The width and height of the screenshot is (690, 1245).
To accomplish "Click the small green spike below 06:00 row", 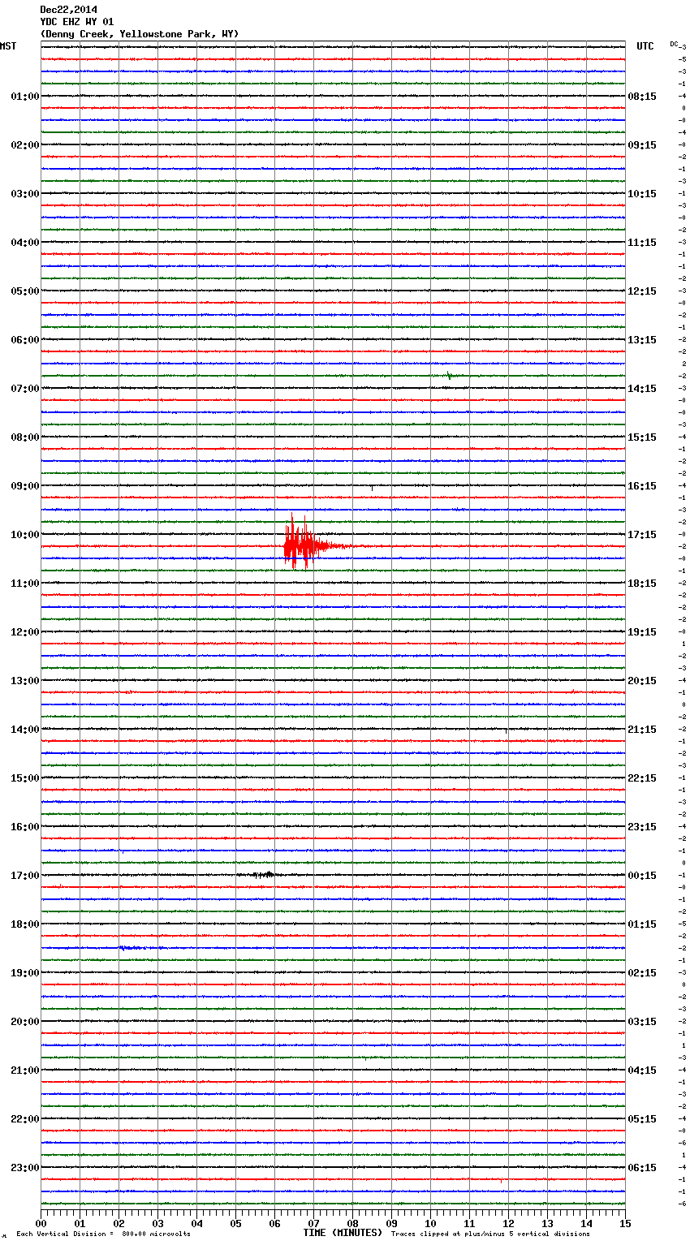I will (x=449, y=375).
